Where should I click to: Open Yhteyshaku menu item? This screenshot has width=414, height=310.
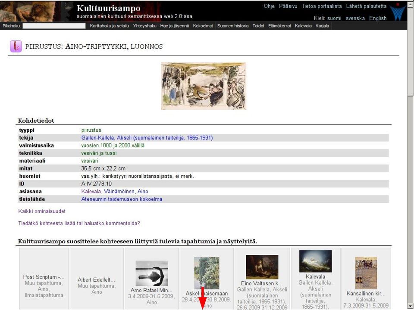click(145, 26)
